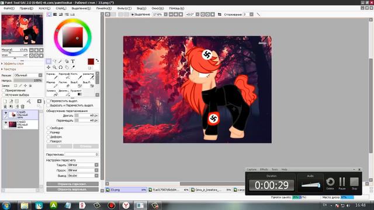The width and height of the screenshot is (374, 210).
Task: Open the Effects menu in recorder window
Action: point(264,170)
